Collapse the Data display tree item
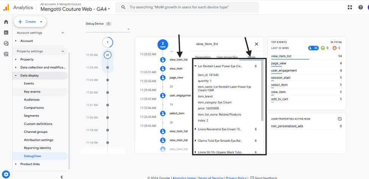The image size is (369, 179). click(16, 76)
